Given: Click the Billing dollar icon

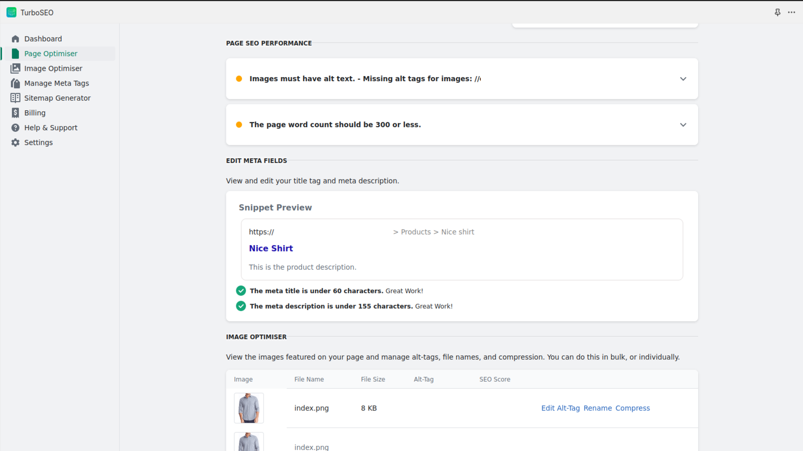Looking at the screenshot, I should tap(16, 113).
